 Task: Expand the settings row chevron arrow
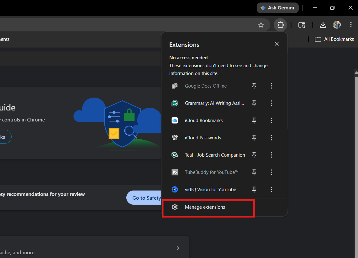pos(178,248)
